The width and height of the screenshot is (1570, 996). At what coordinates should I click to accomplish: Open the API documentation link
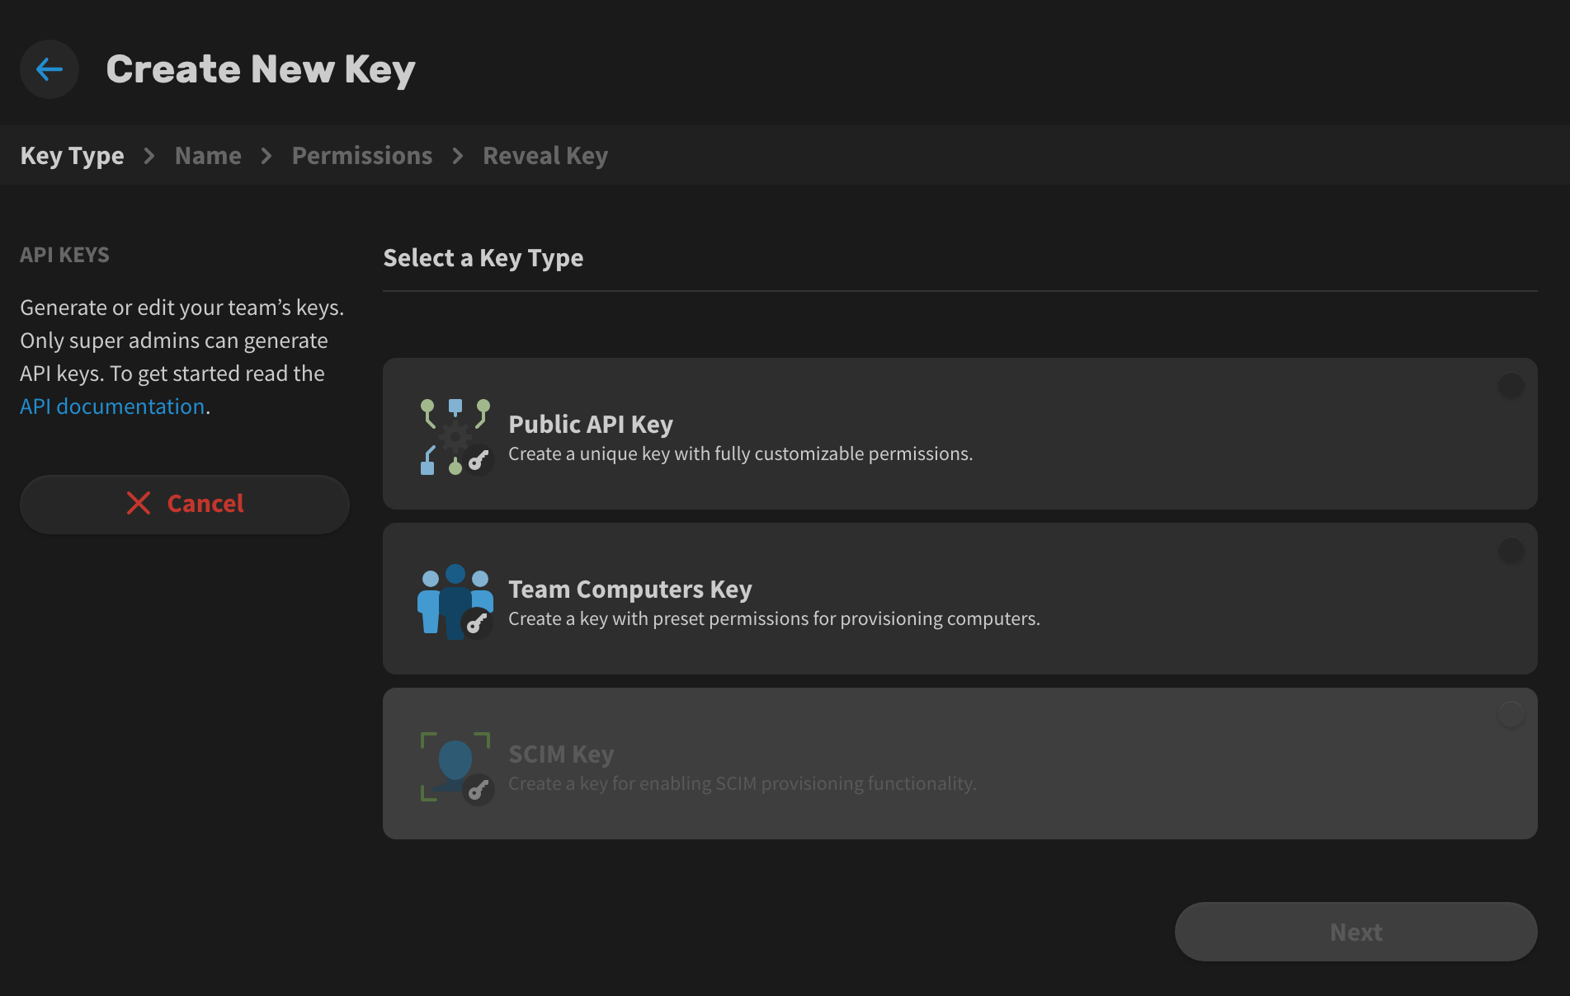[x=112, y=406]
